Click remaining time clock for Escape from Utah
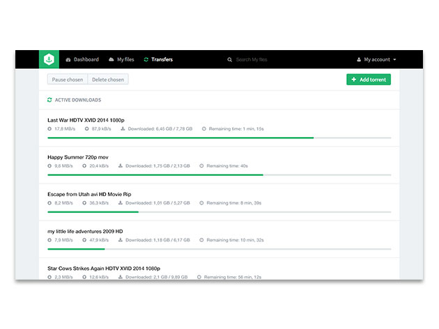This screenshot has width=439, height=329. tap(201, 203)
